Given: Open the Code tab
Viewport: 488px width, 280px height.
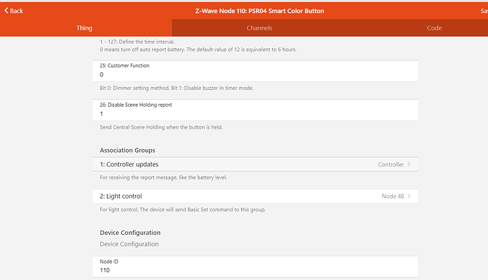Looking at the screenshot, I should point(434,28).
